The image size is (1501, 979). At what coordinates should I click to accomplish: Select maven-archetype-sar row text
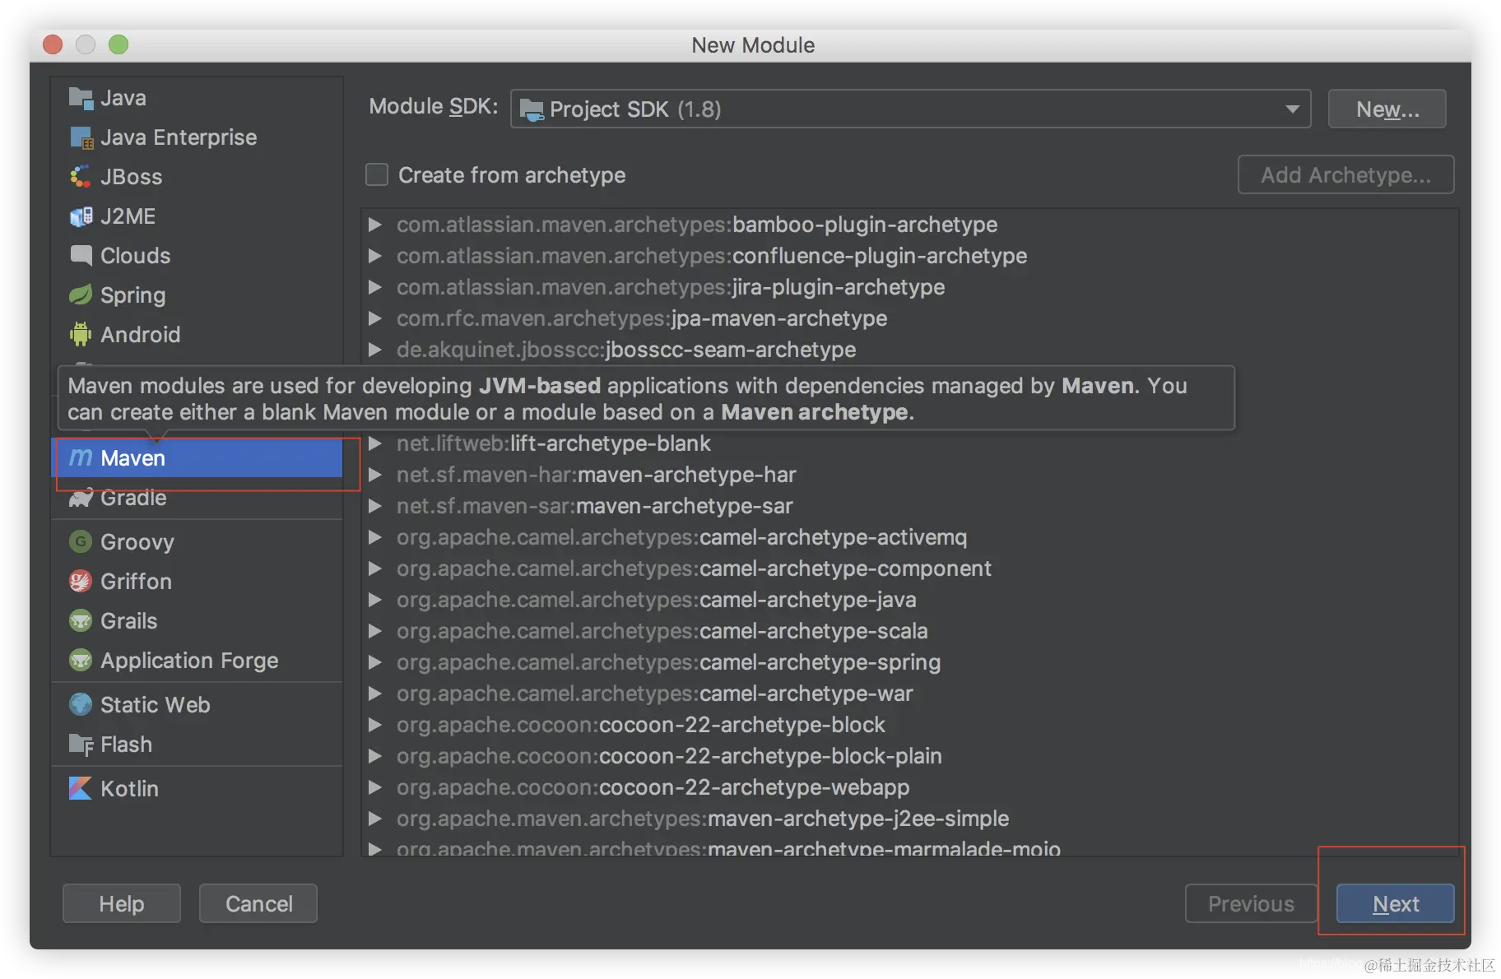595,506
